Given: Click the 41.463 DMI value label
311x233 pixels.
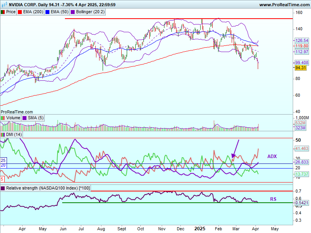Looking at the screenshot, I should [x=302, y=148].
